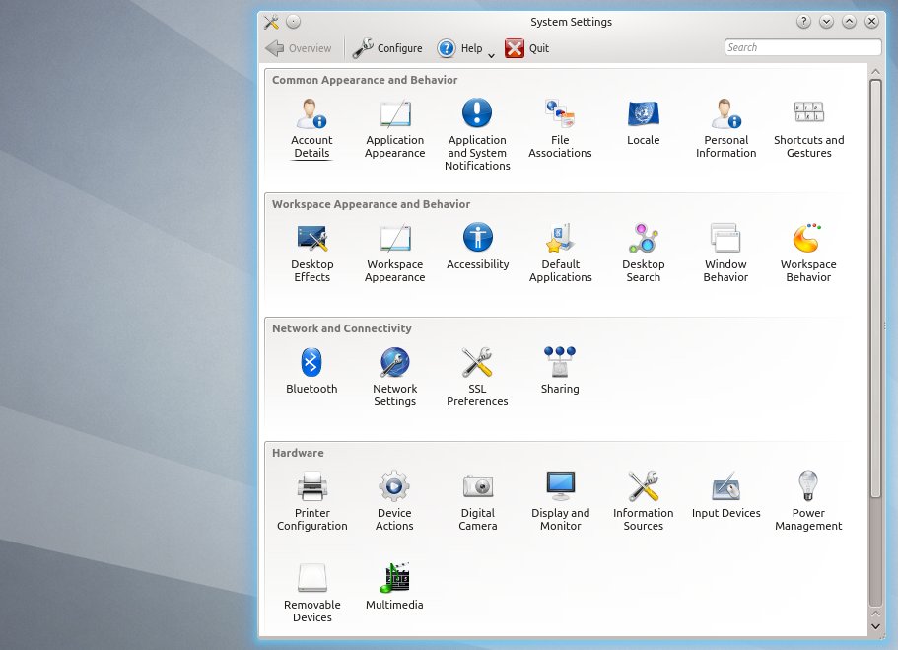The image size is (898, 650).
Task: Open SSL Preferences module
Action: coord(477,363)
